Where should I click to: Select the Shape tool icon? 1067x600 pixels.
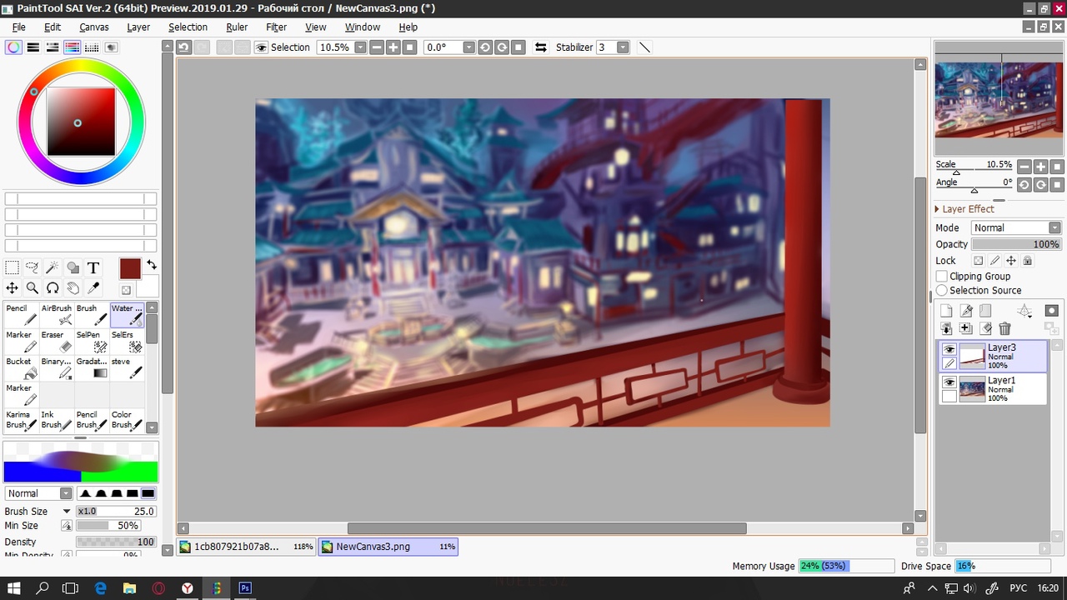[x=73, y=267]
